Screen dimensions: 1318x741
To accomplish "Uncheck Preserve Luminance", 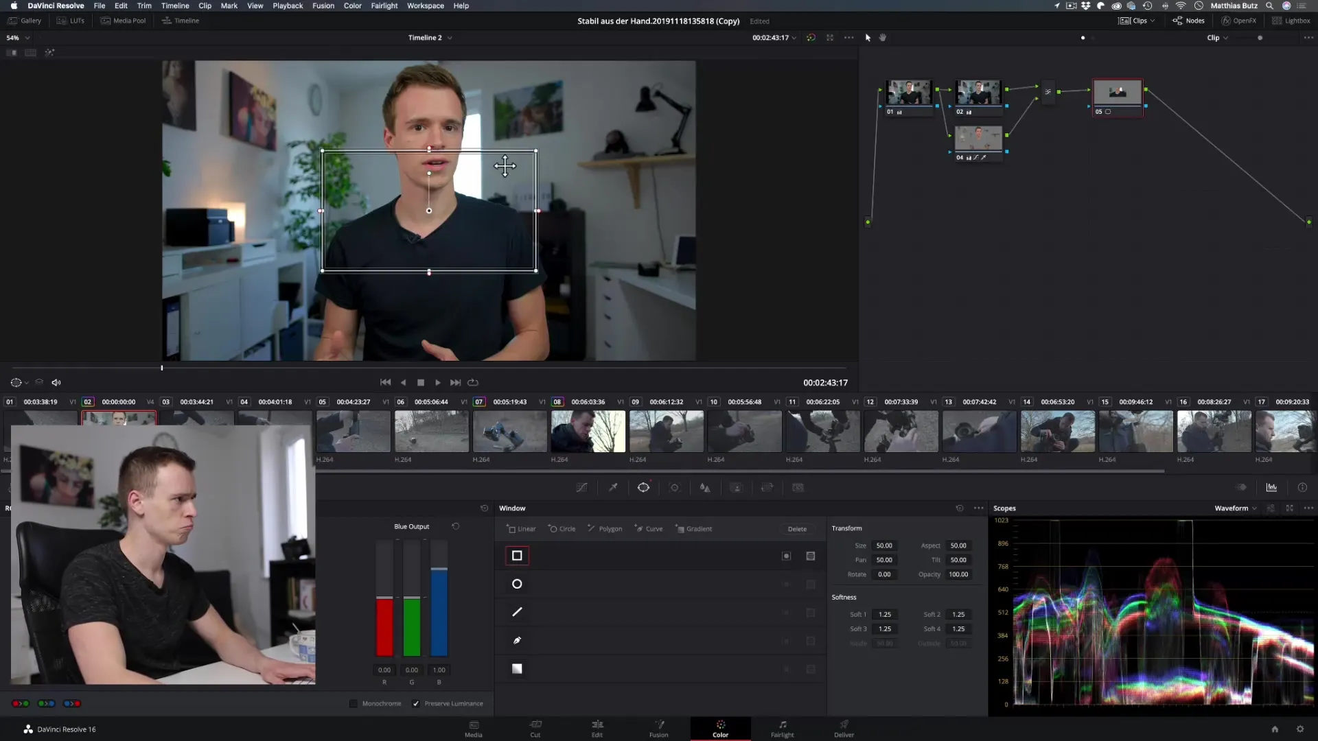I will click(416, 704).
